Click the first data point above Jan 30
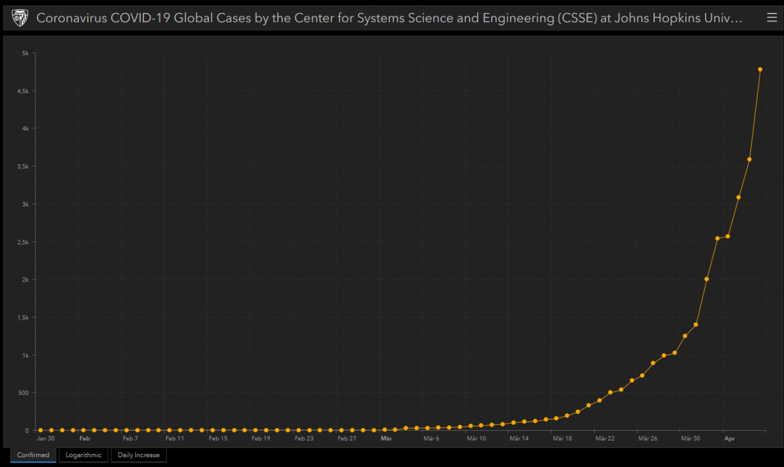Viewport: 784px width, 467px height. coord(40,430)
